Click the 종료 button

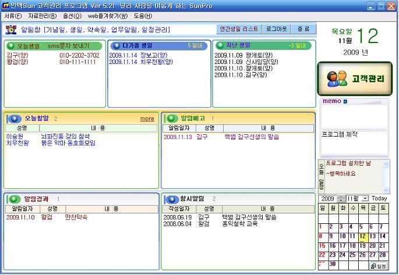pos(303,29)
